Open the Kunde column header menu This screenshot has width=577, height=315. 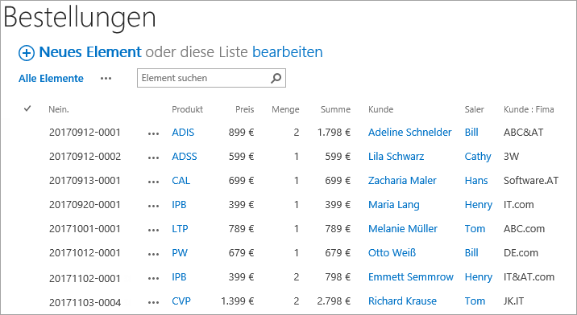coord(381,109)
